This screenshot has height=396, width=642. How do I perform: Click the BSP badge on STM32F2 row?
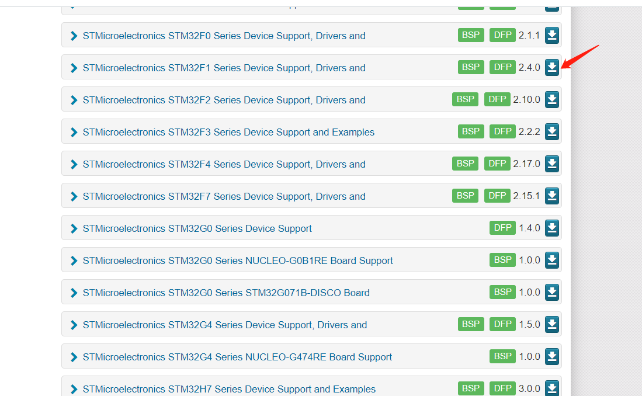click(465, 99)
